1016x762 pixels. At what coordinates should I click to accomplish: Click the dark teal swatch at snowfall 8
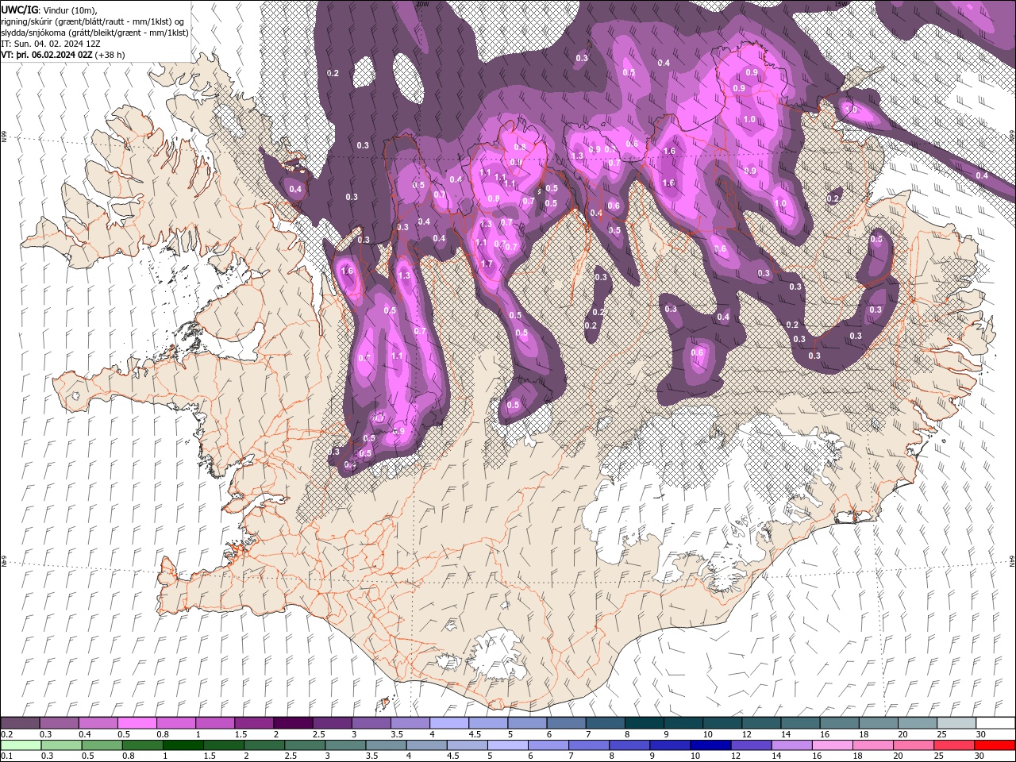tap(644, 723)
